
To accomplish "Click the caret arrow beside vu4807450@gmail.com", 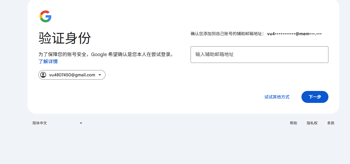I will pyautogui.click(x=100, y=75).
